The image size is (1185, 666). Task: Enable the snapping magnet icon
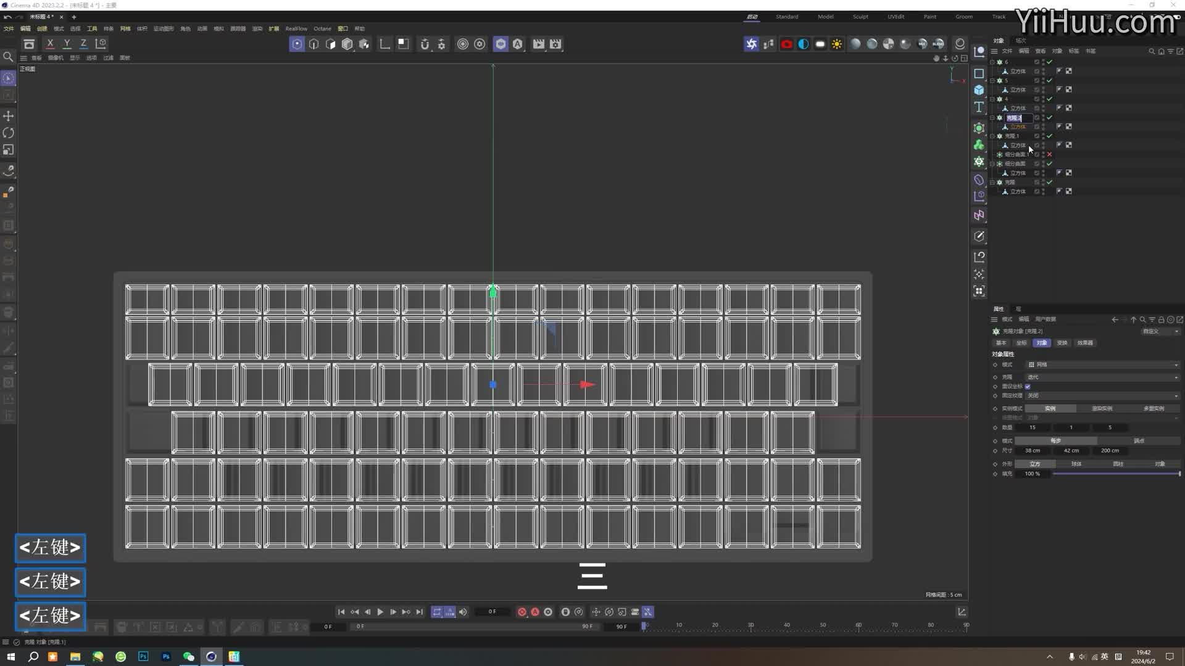[425, 44]
